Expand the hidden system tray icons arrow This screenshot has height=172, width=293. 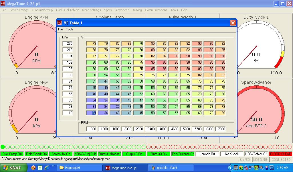pyautogui.click(x=230, y=168)
